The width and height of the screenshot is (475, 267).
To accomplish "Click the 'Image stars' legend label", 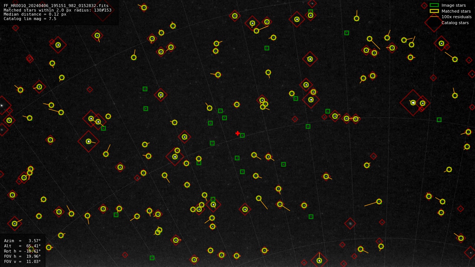I will pyautogui.click(x=453, y=5).
